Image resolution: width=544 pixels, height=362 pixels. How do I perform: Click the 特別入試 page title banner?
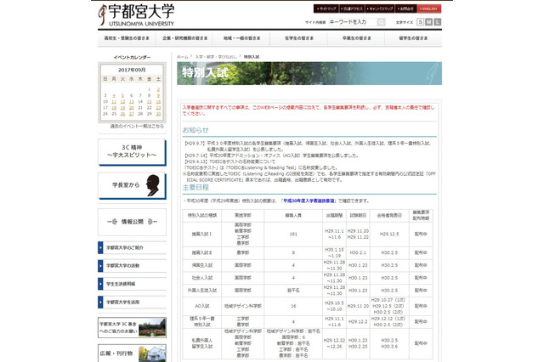tap(309, 73)
